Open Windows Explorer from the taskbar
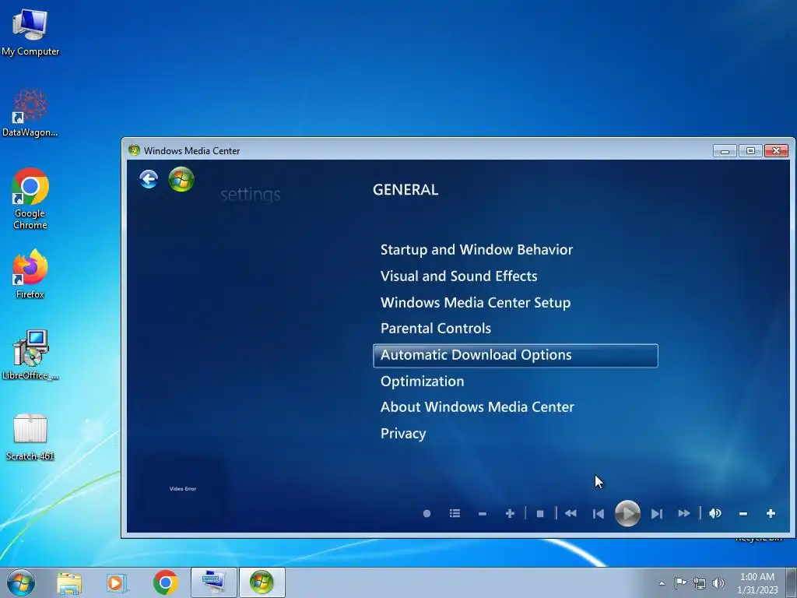The width and height of the screenshot is (797, 598). point(69,582)
